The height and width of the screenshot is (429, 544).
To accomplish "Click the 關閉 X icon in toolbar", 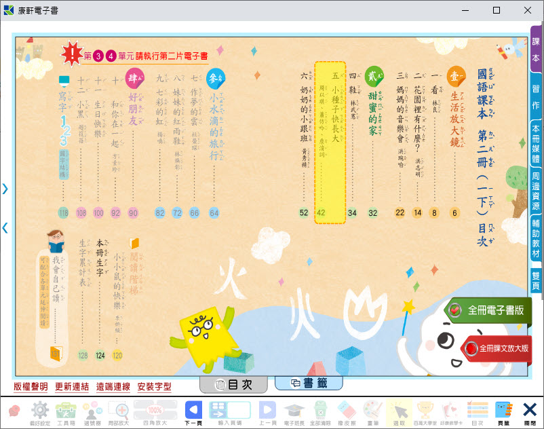I will point(530,413).
